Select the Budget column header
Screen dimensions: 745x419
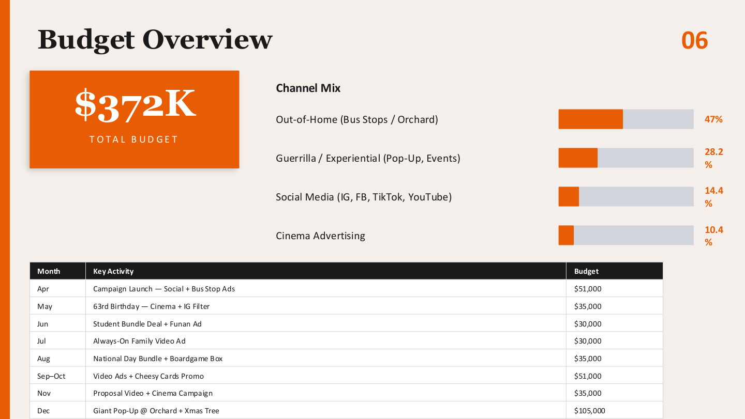click(586, 271)
